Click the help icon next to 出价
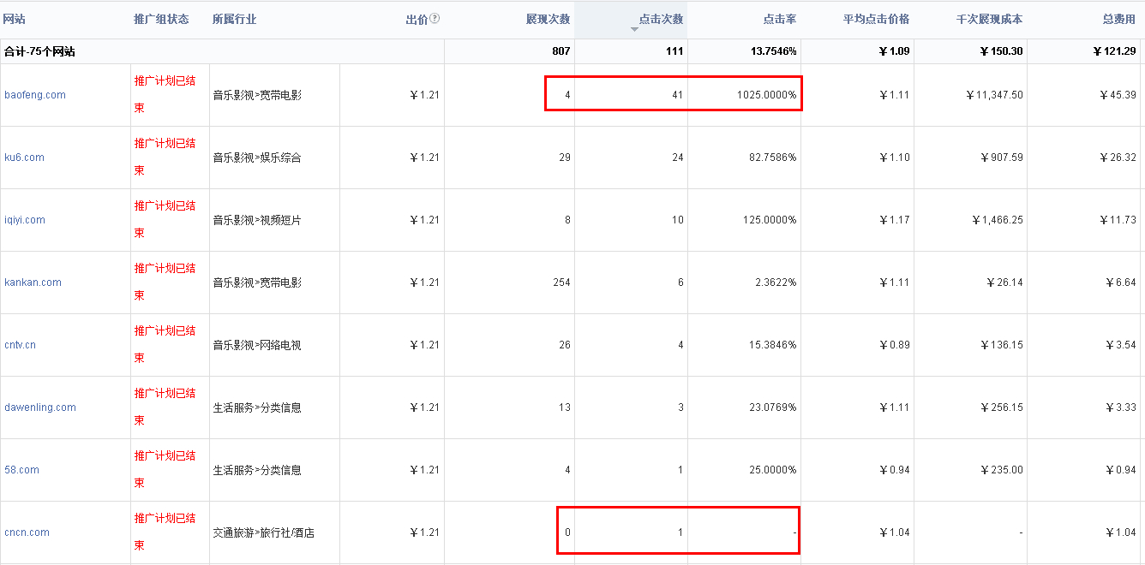The width and height of the screenshot is (1145, 565). [435, 19]
